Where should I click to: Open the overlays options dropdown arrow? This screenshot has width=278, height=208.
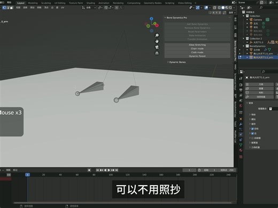point(210,7)
